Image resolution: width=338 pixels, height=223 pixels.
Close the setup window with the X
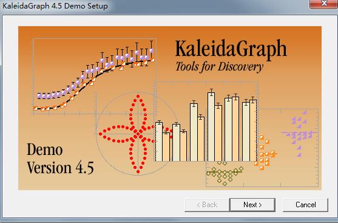[324, 4]
